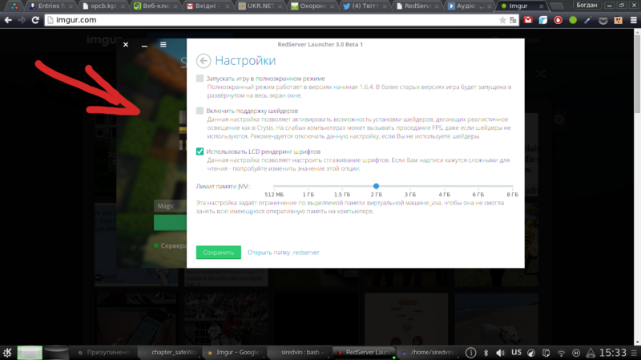The height and width of the screenshot is (360, 641).
Task: Switch to RedServer Launcher taskbar window
Action: [364, 352]
